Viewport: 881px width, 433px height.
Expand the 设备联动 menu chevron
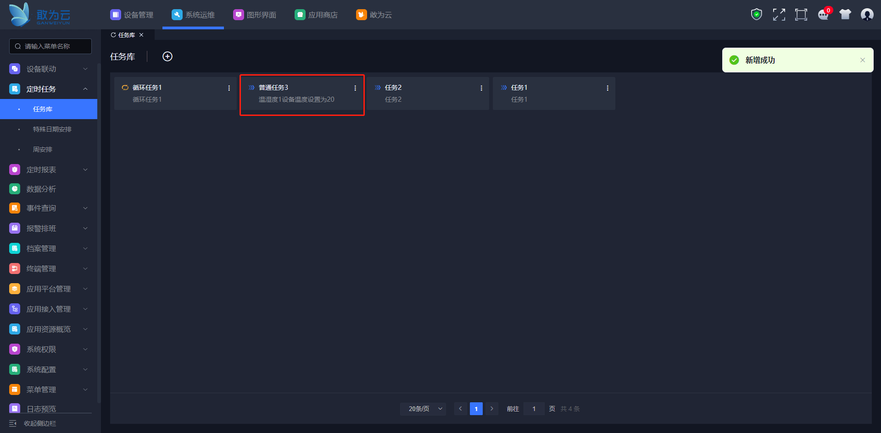[x=85, y=69]
